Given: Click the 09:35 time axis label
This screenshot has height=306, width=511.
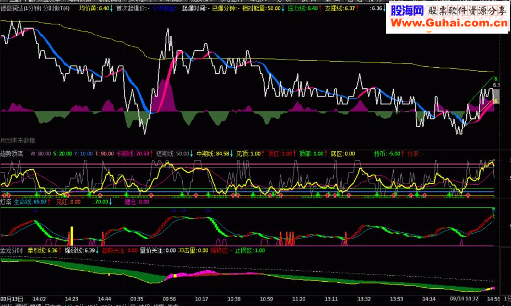Looking at the screenshot, I should pyautogui.click(x=137, y=299).
